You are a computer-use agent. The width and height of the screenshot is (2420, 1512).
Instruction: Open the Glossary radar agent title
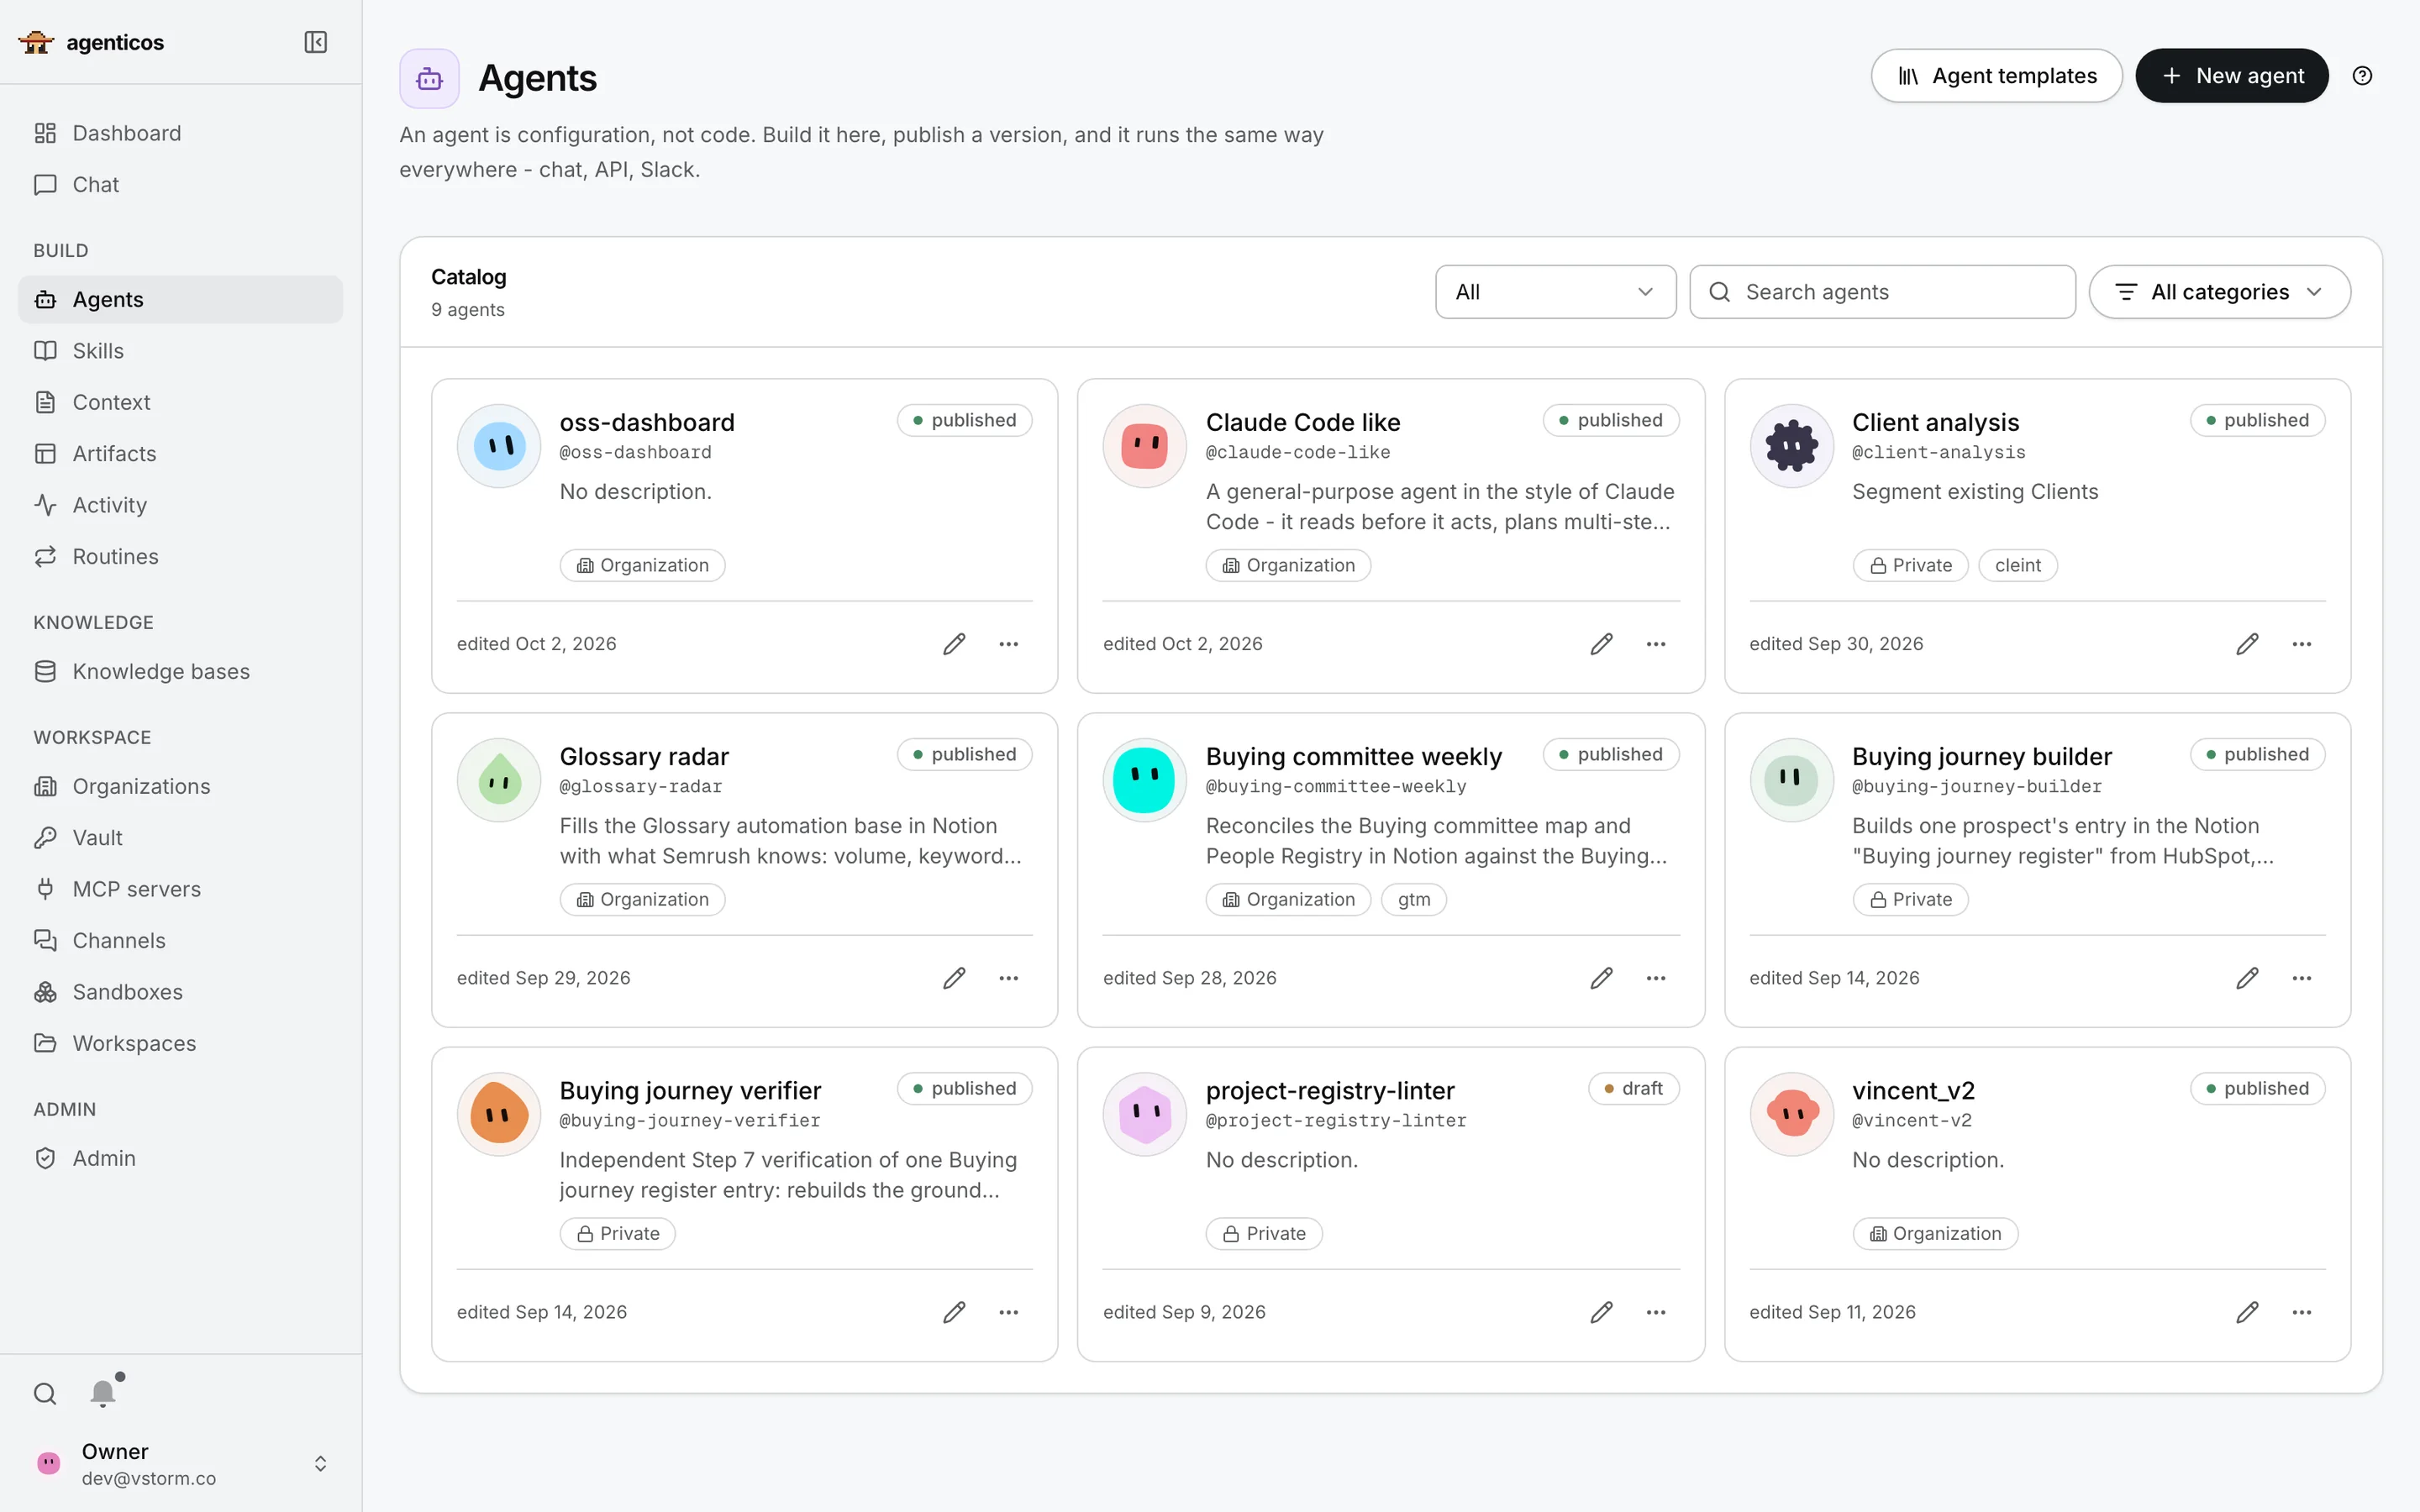tap(644, 756)
